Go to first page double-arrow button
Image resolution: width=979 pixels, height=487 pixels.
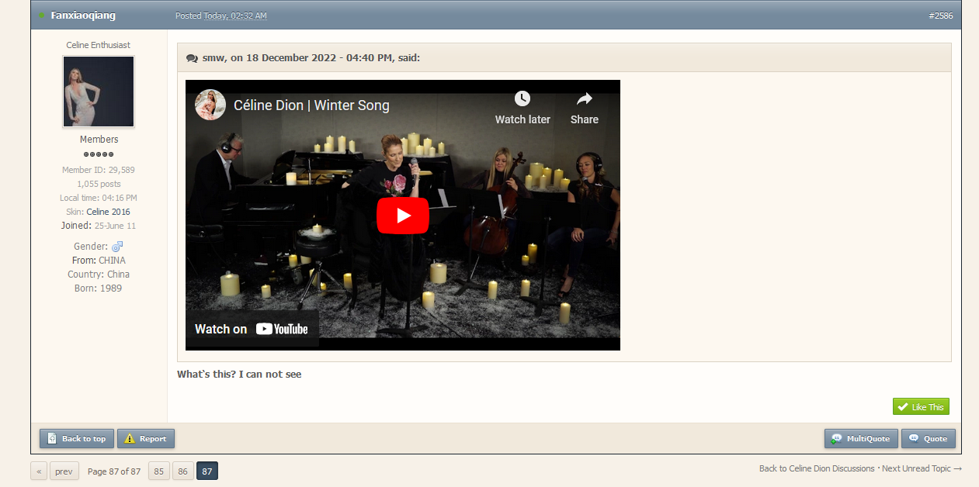click(39, 471)
